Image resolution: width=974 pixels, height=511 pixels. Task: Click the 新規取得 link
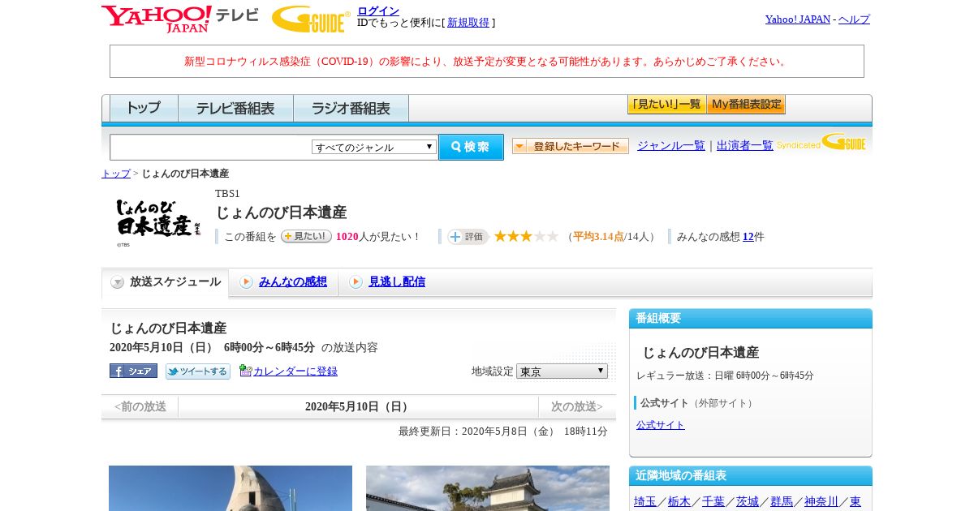coord(468,23)
